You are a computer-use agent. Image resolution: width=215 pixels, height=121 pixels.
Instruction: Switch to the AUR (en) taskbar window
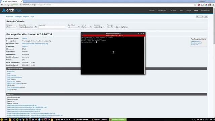(100, 120)
